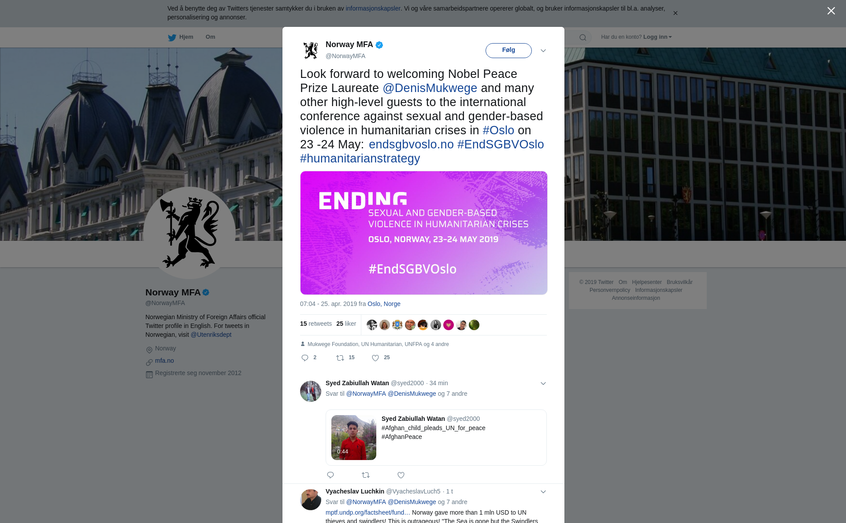Open the #EndSGBVOslo hashtag link

coord(501,144)
